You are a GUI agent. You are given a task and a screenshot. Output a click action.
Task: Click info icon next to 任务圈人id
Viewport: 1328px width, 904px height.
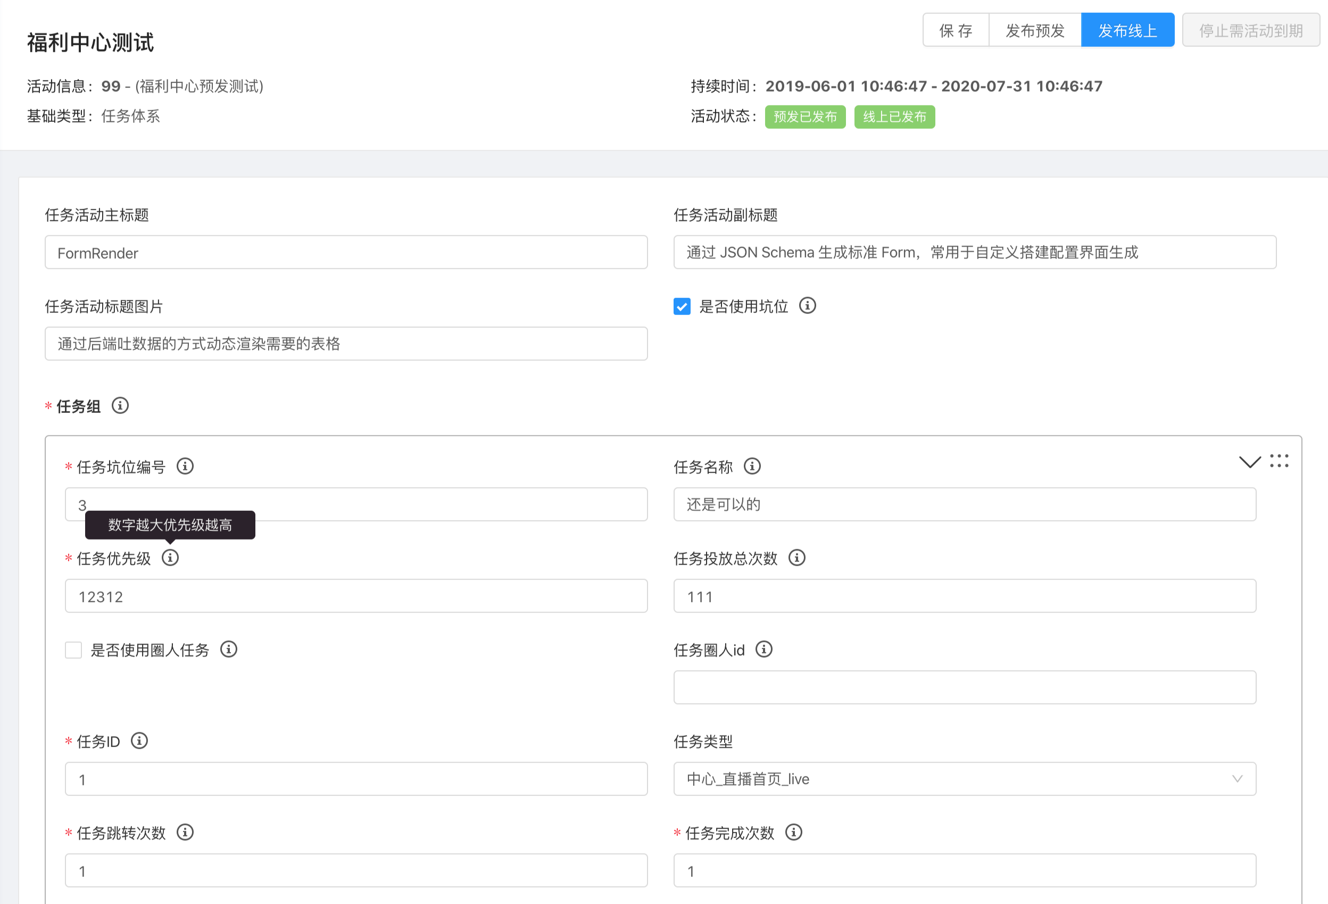point(763,649)
